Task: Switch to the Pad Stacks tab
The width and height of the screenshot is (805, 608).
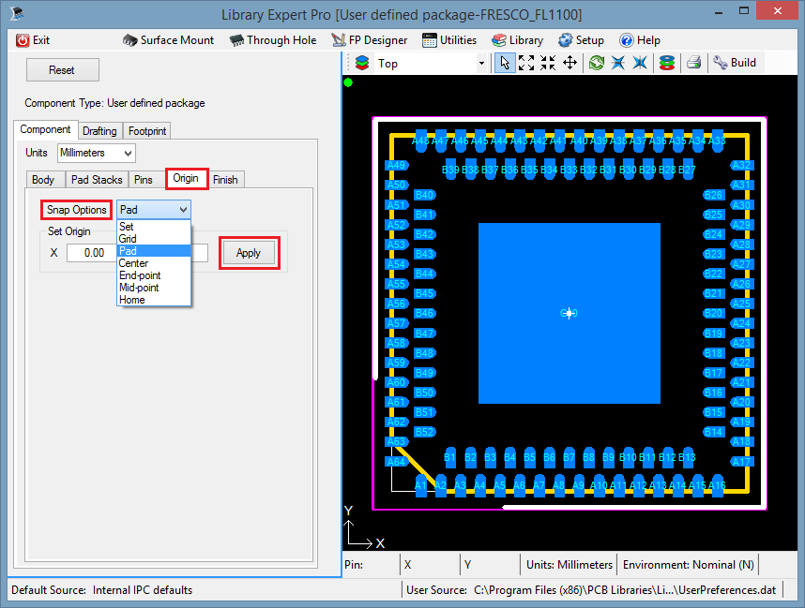Action: (97, 180)
